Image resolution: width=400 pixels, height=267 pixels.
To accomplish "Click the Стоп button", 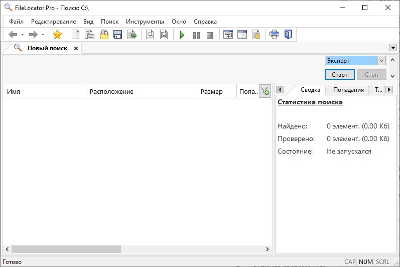I will 371,75.
